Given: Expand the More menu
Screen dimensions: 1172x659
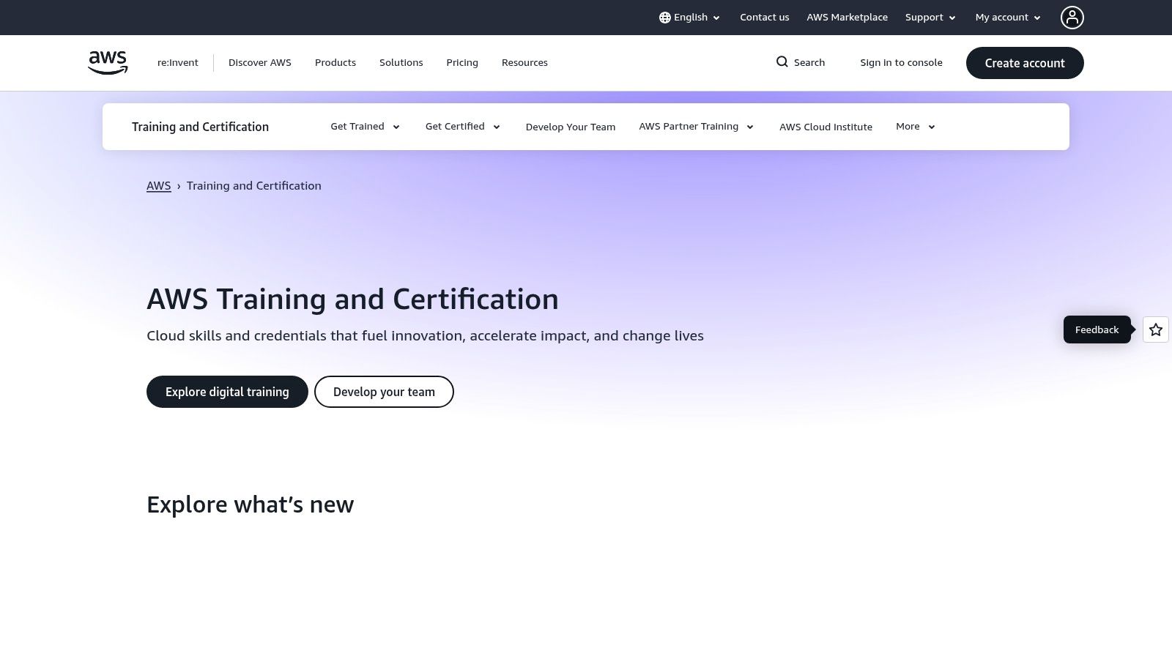Looking at the screenshot, I should (x=914, y=126).
